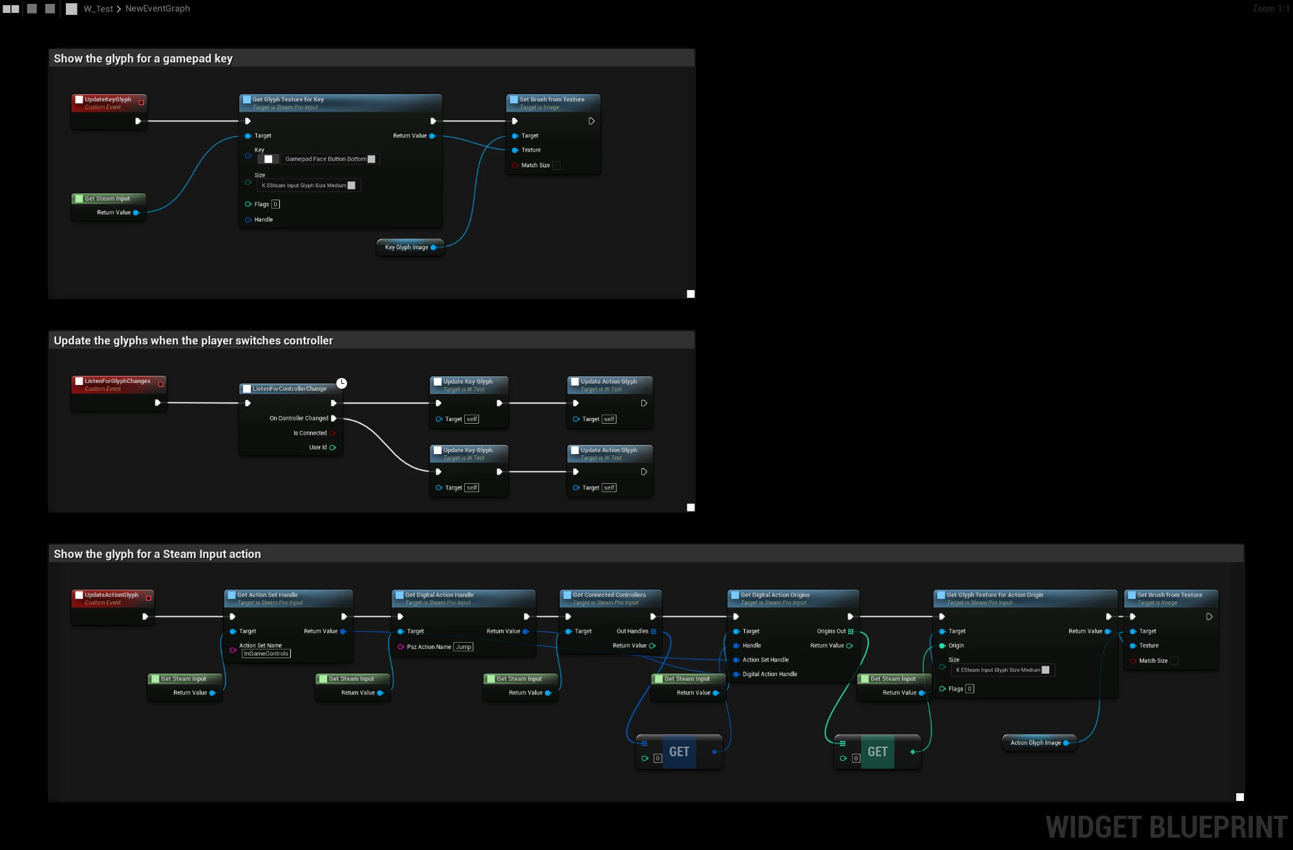Open Size dropdown on Get Glyph Texture for Action Origin
Screen dimensions: 1293x850
[1003, 670]
